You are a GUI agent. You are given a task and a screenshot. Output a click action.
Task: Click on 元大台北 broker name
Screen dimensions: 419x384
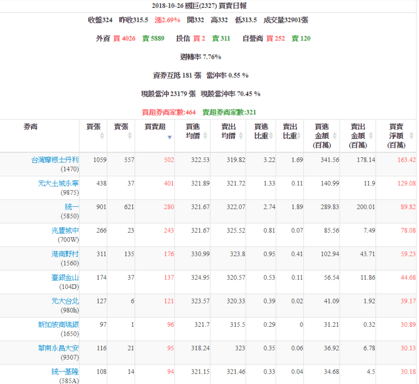click(65, 301)
